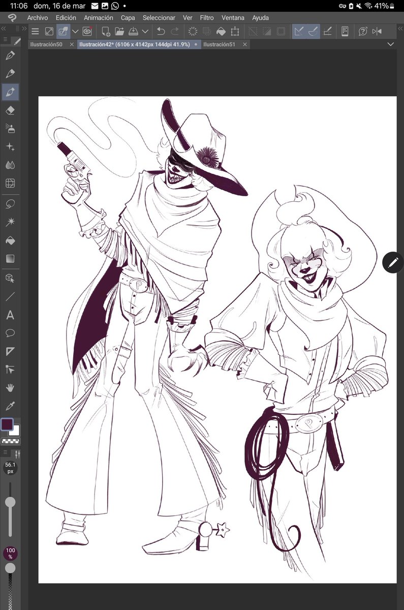This screenshot has height=610, width=404.
Task: Tap the floating edit pencil button
Action: coord(393,262)
